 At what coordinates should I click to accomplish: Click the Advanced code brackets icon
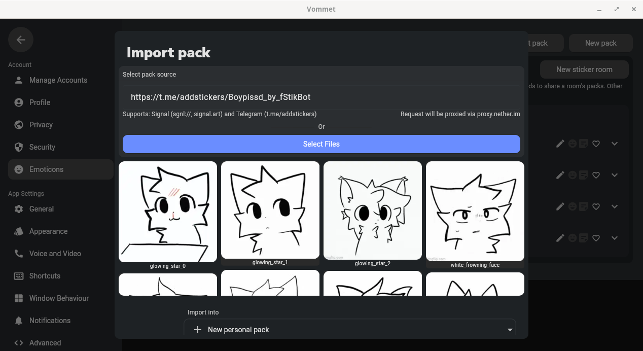tap(19, 343)
